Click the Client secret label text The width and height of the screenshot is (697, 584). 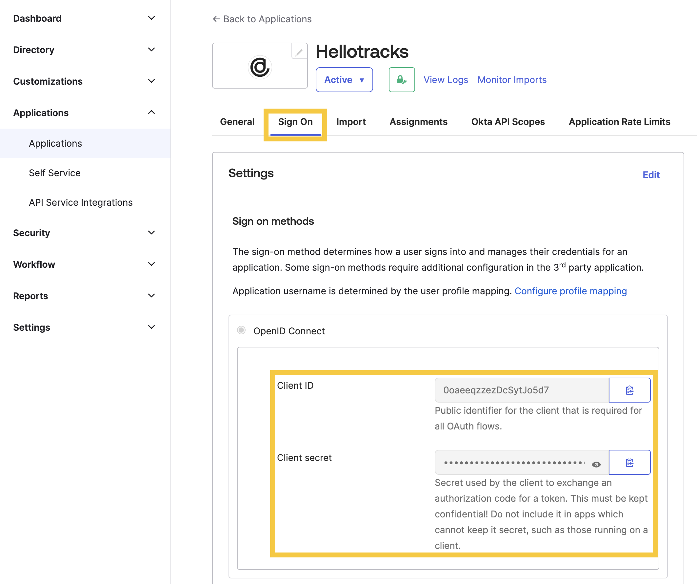[x=304, y=458]
